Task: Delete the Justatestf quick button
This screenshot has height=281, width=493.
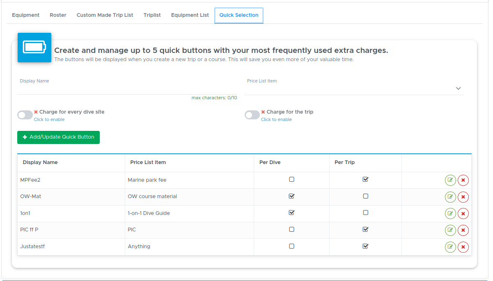Action: point(463,247)
